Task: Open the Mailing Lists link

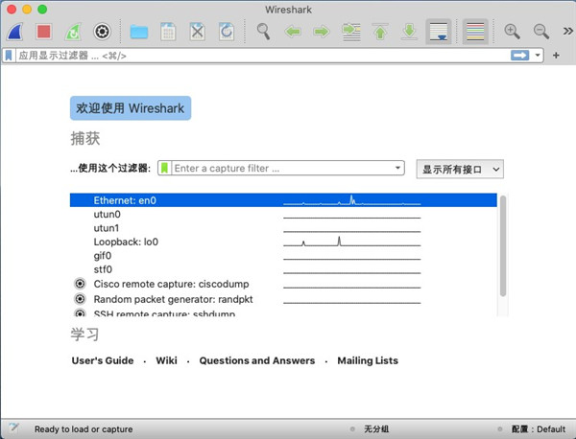Action: 367,360
